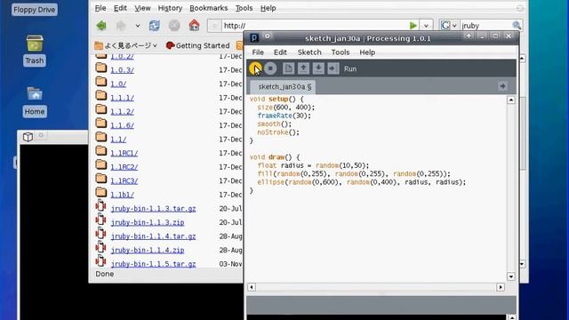Click the code line noStroke();

278,132
